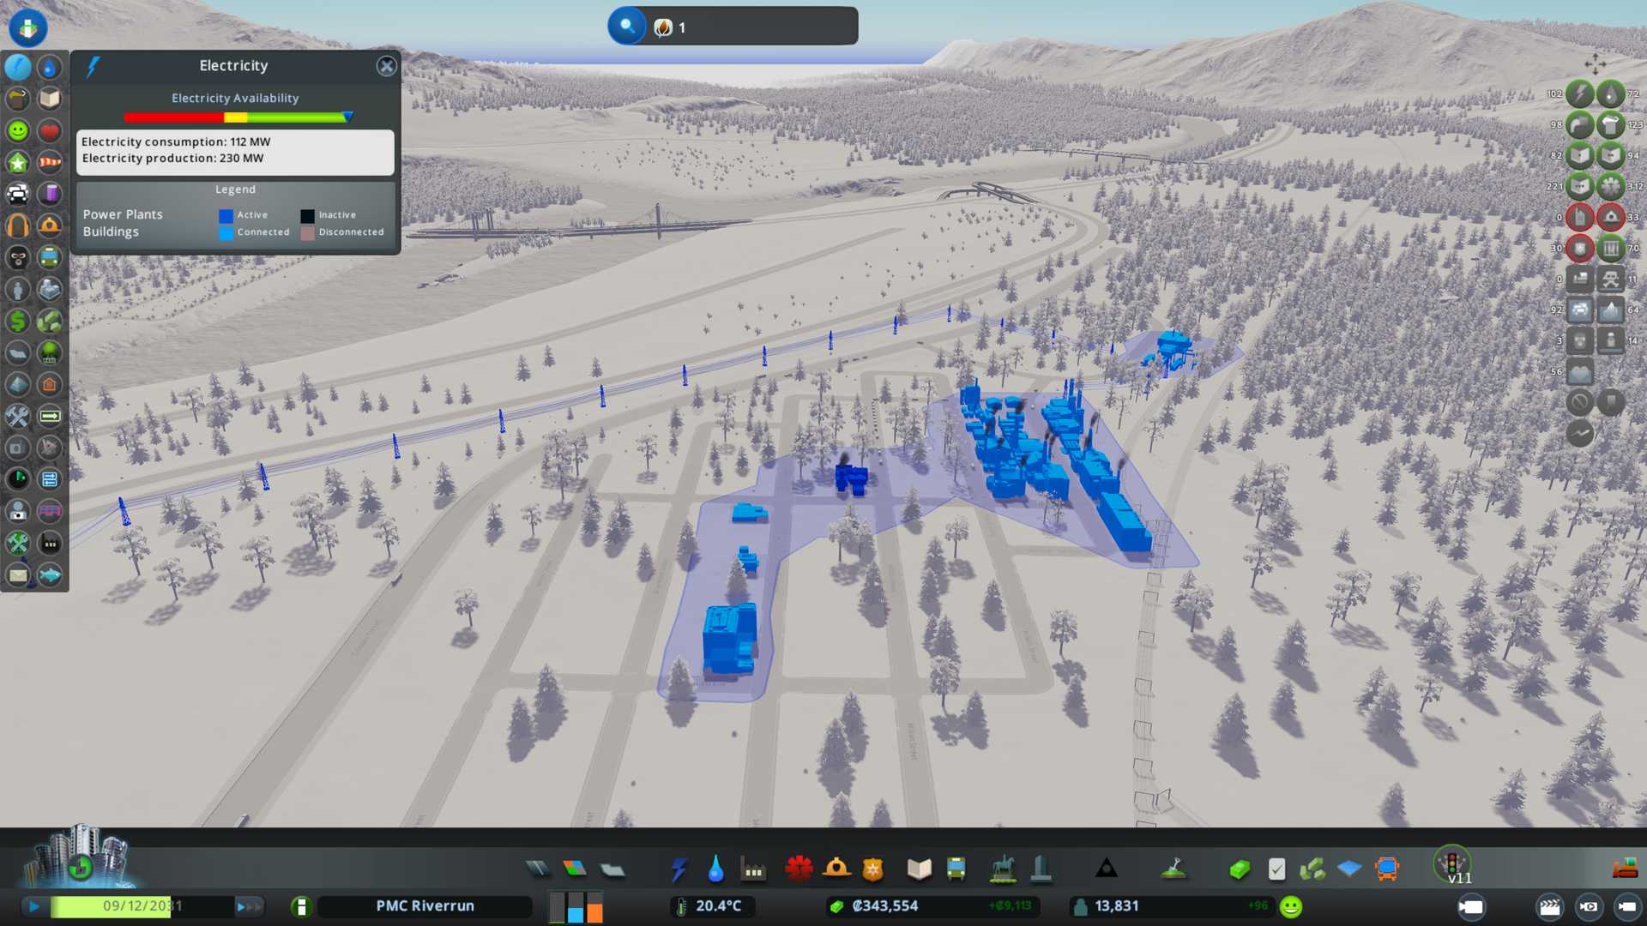Open the electricity build menu tab
Screen dimensions: 1647x926
point(679,869)
